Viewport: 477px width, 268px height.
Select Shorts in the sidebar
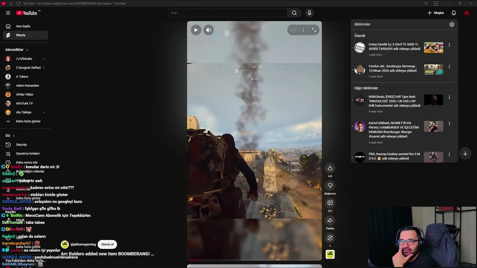pyautogui.click(x=25, y=35)
